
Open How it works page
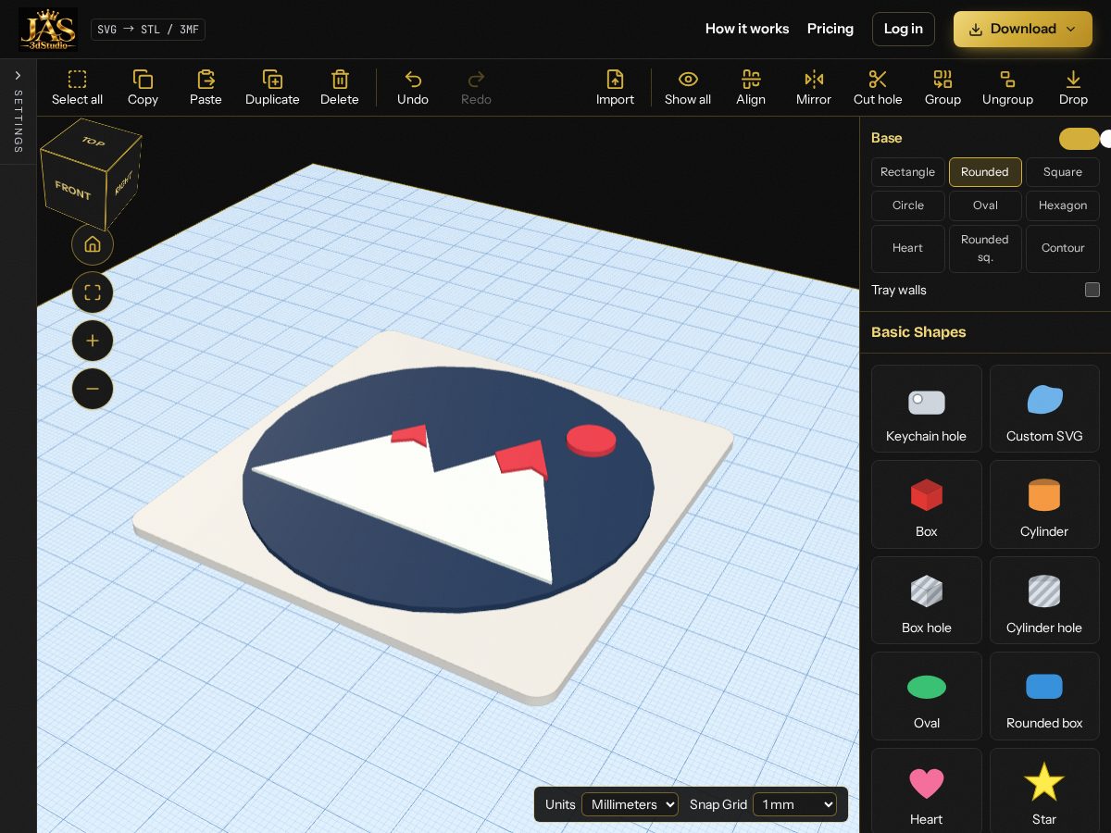pyautogui.click(x=747, y=29)
